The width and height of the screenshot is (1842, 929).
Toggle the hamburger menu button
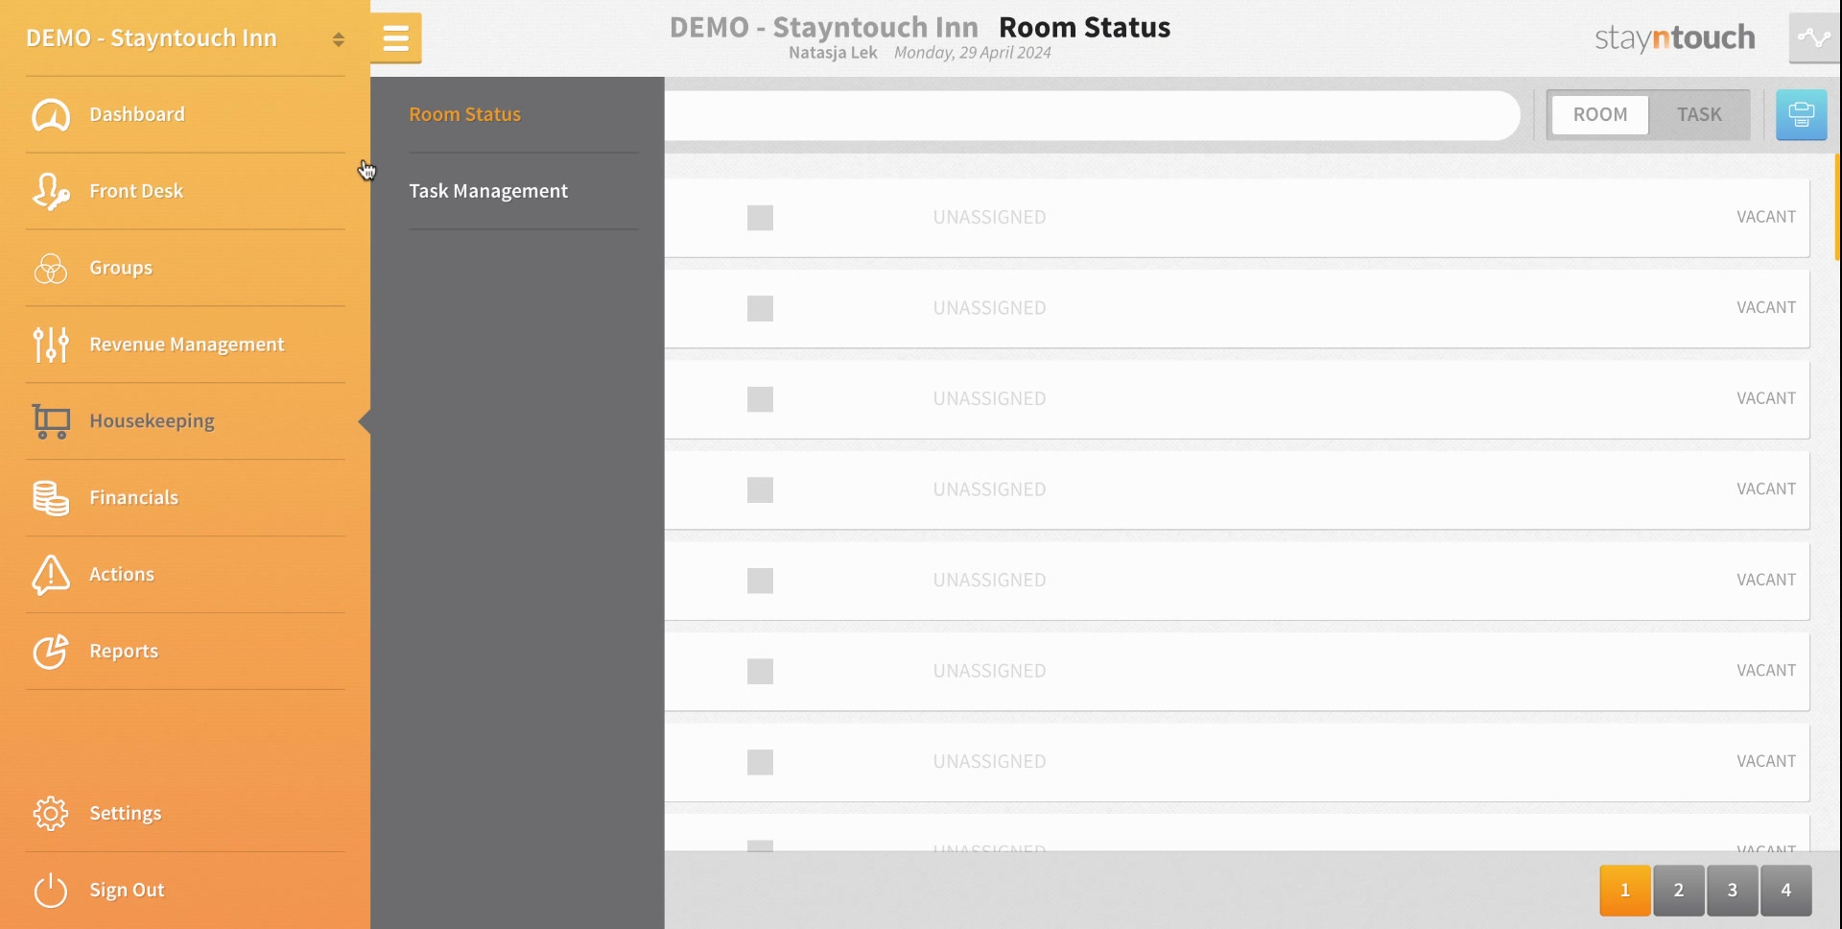pyautogui.click(x=395, y=38)
